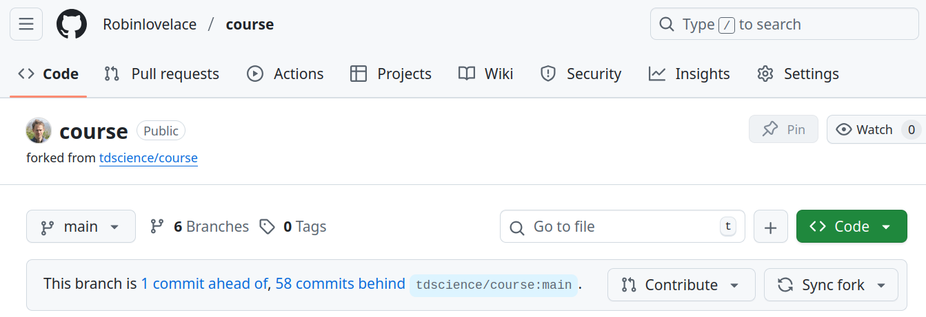Image resolution: width=926 pixels, height=317 pixels.
Task: Click the GitHub Octocat logo
Action: click(x=72, y=24)
